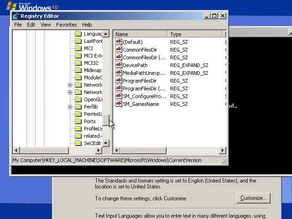
Task: Select the Ports tree label
Action: [x=89, y=121]
